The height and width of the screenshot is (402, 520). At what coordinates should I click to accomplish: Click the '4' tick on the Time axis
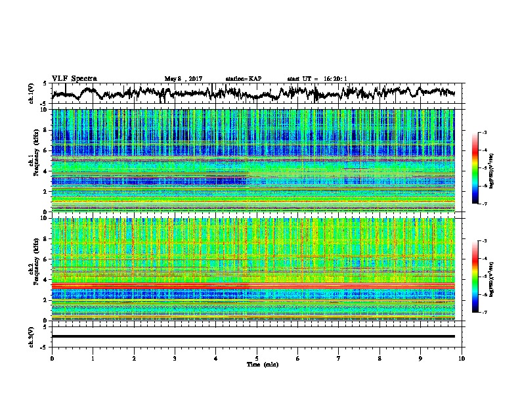(x=215, y=359)
